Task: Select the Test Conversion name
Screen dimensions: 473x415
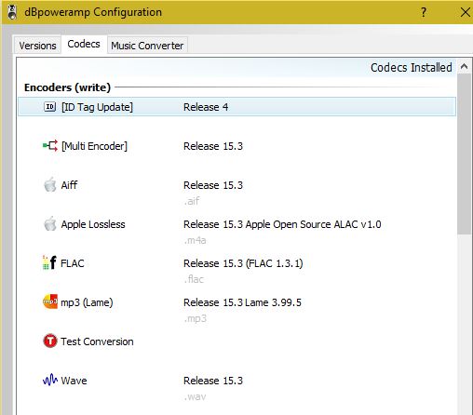Action: point(97,341)
